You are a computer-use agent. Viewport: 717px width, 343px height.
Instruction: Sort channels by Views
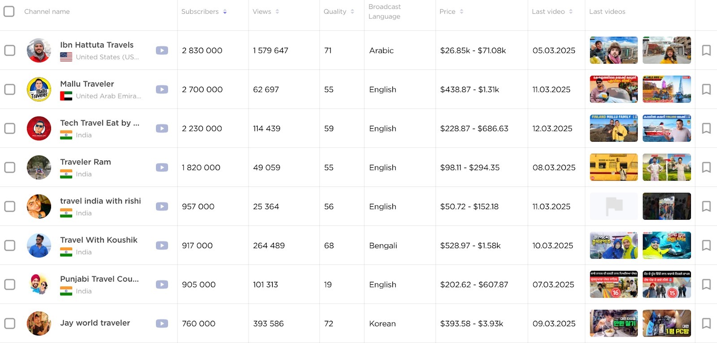click(278, 11)
